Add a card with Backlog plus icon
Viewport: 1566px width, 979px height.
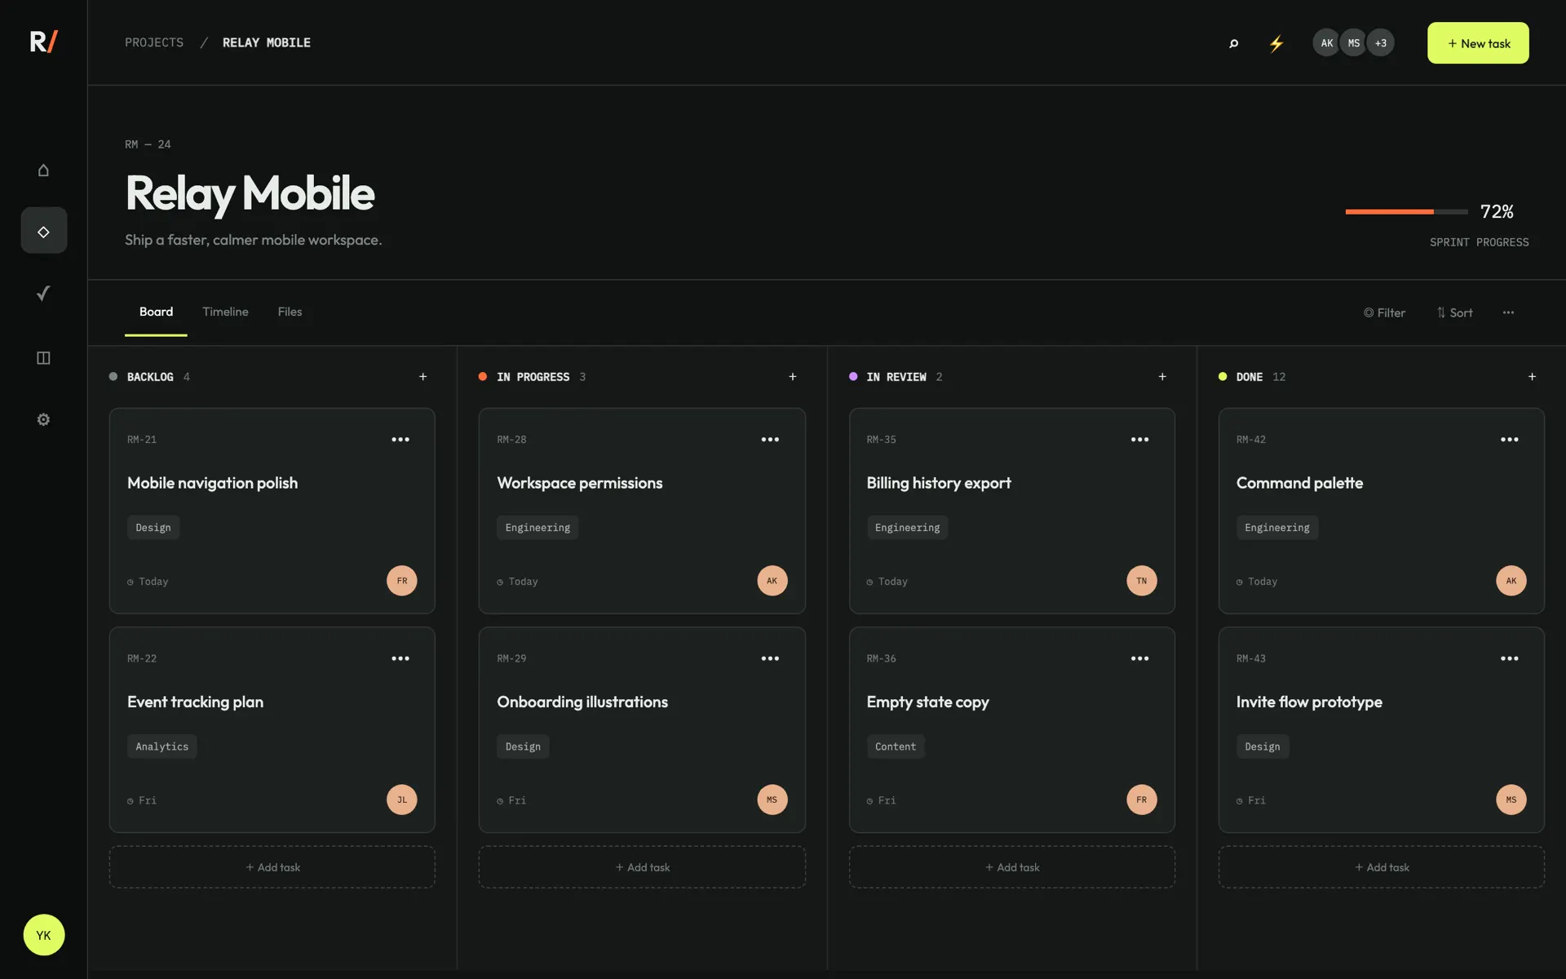click(x=422, y=376)
